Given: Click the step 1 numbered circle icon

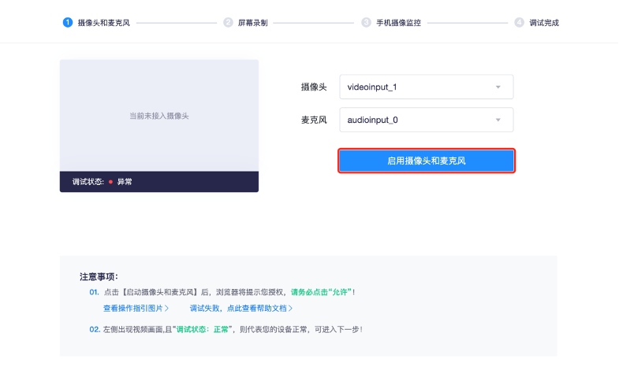Looking at the screenshot, I should [67, 23].
